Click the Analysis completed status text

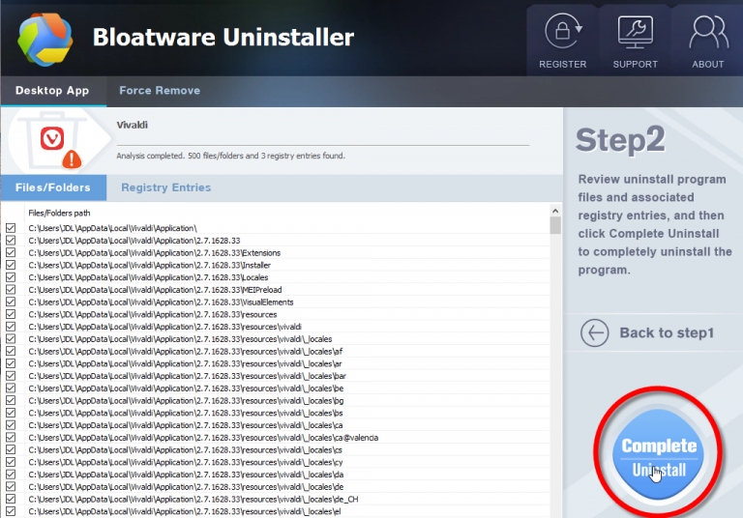pos(231,156)
